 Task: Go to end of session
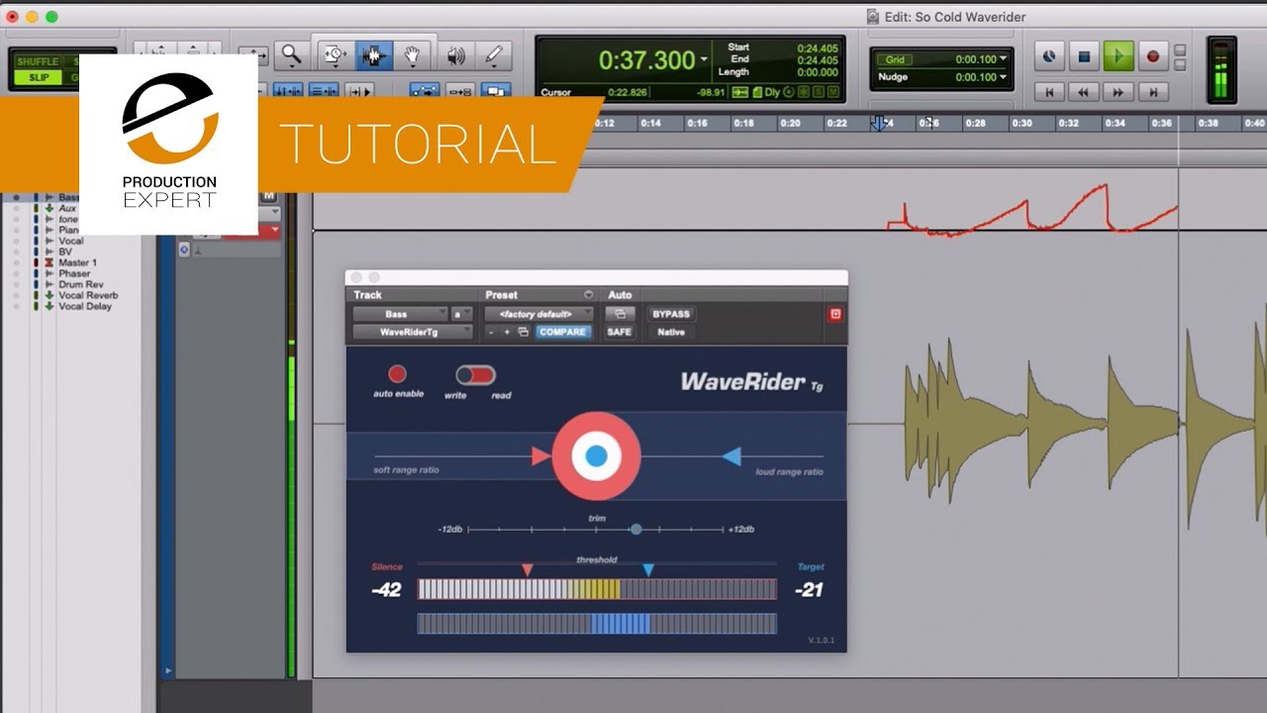[1152, 91]
